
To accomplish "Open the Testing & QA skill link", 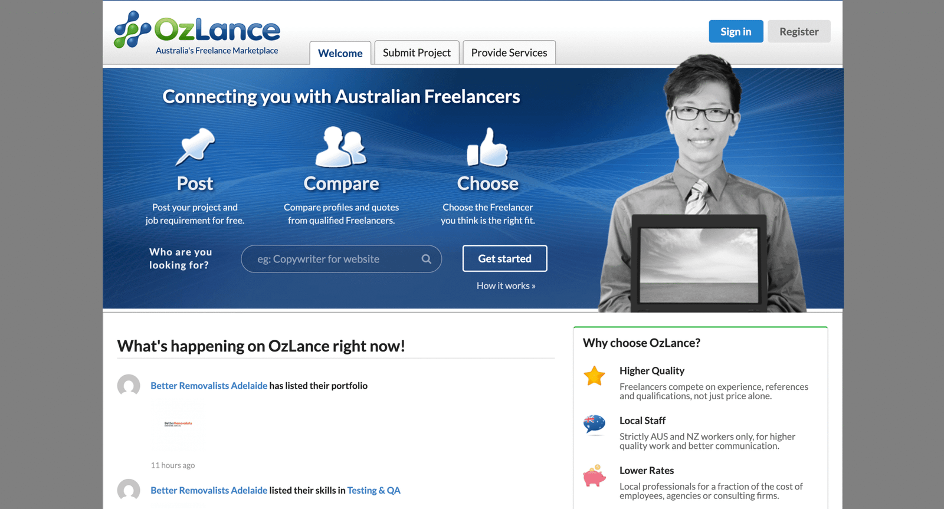I will 373,490.
